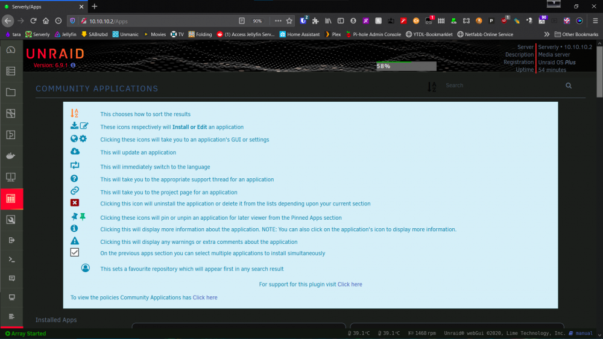
Task: Click into the Search applications field
Action: click(502, 86)
